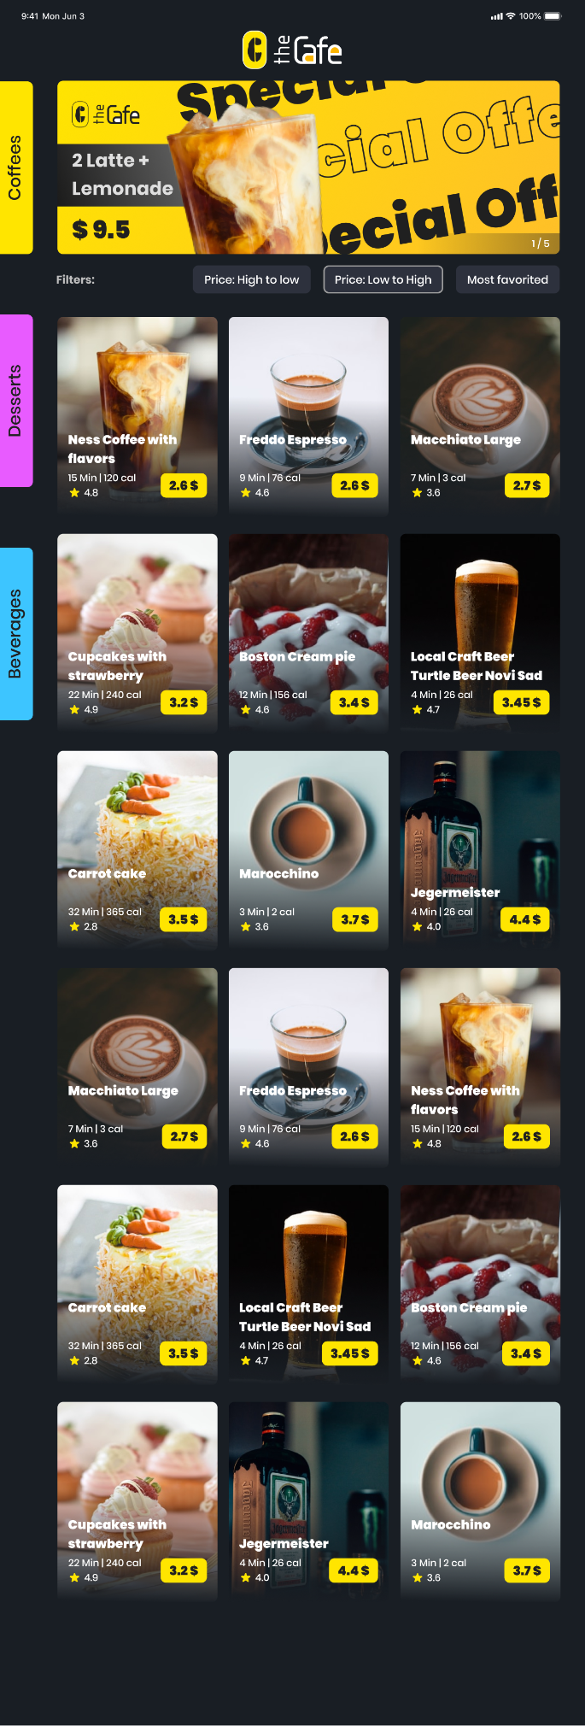This screenshot has height=1726, width=585.
Task: Open the Freddo Espresso card in the first row
Action: (x=308, y=415)
